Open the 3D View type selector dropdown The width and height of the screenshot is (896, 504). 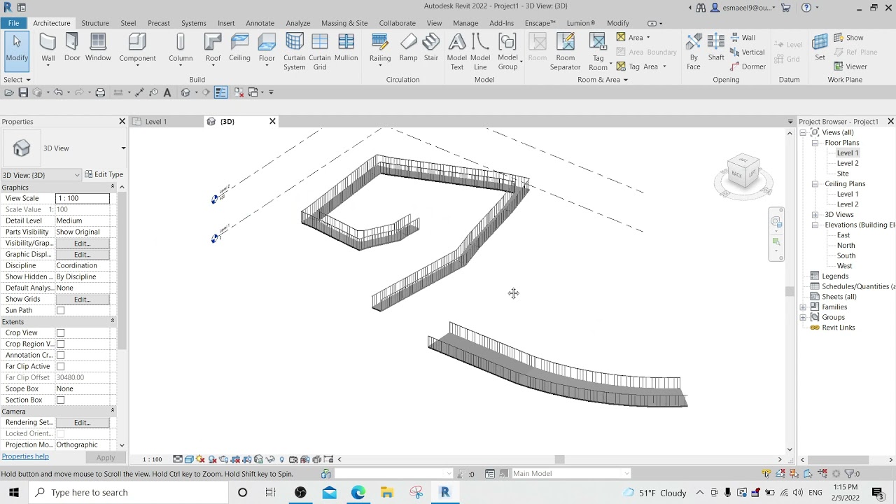pyautogui.click(x=123, y=148)
